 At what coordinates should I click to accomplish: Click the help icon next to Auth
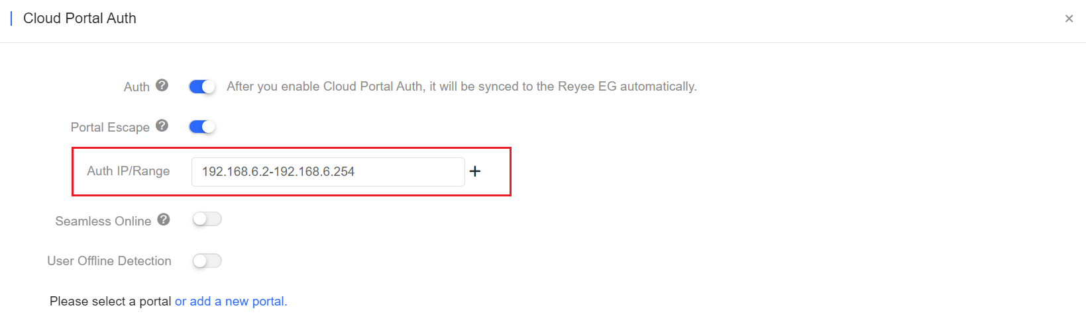[162, 85]
